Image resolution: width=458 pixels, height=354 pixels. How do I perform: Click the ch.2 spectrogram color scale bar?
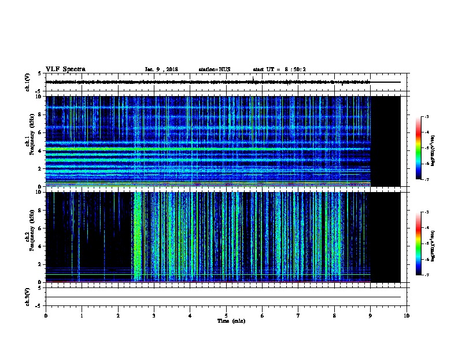click(x=418, y=244)
